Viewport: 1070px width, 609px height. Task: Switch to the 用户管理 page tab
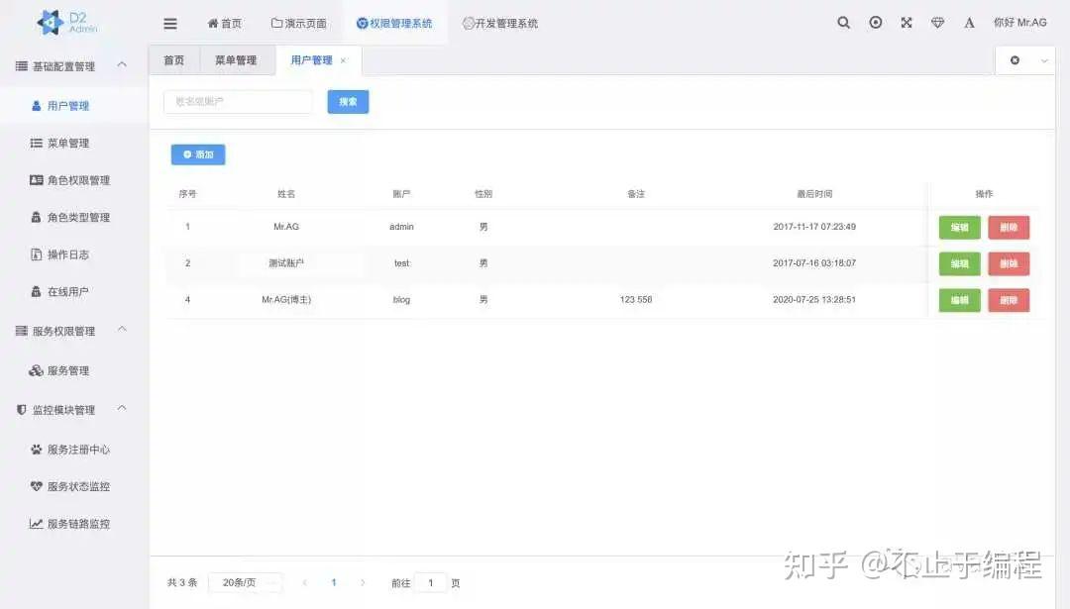pos(311,60)
